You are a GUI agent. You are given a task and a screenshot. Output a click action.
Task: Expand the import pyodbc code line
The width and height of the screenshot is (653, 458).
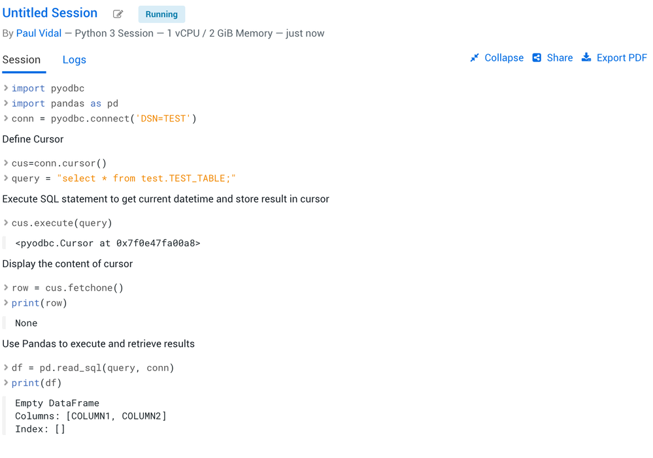[x=6, y=88]
